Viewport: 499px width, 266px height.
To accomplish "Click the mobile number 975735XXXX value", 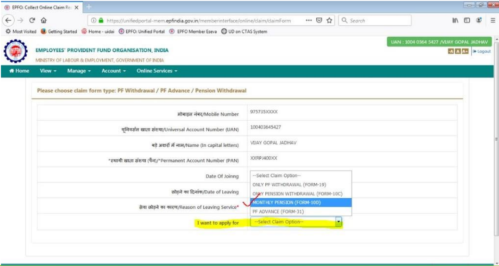I will pos(264,112).
